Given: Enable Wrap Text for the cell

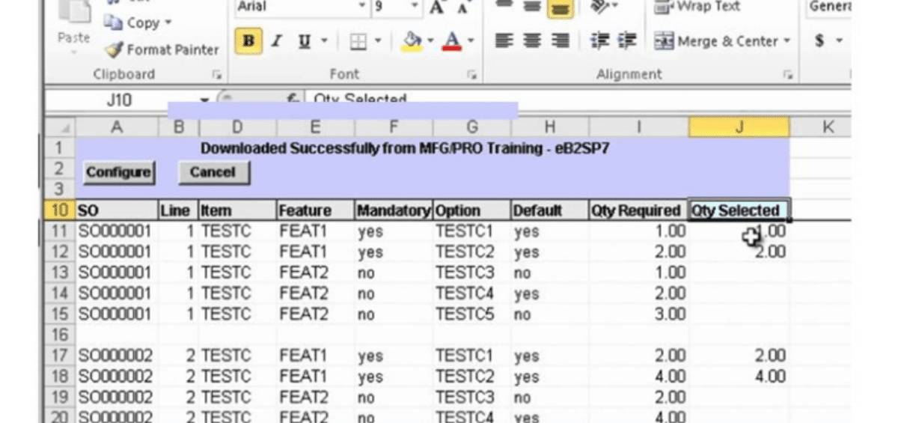Looking at the screenshot, I should 686,7.
